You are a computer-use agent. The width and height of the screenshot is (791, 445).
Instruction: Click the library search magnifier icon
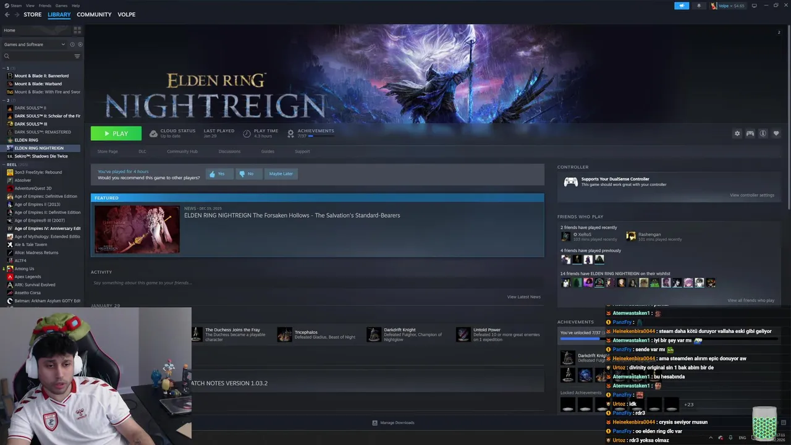pos(7,56)
